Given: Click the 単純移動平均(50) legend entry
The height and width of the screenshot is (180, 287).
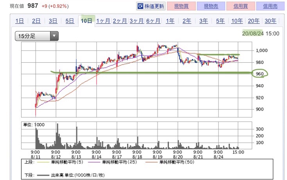Looking at the screenshot, I should coord(170,162).
